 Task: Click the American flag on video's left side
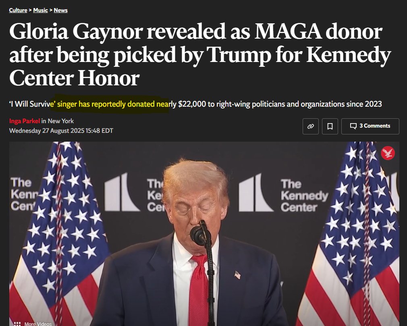tap(60, 233)
